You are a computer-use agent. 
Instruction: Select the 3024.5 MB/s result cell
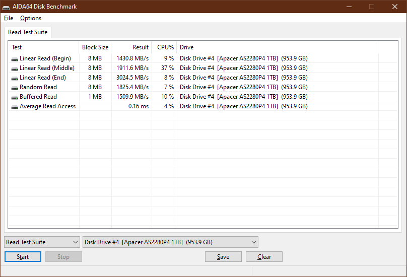[x=132, y=78]
